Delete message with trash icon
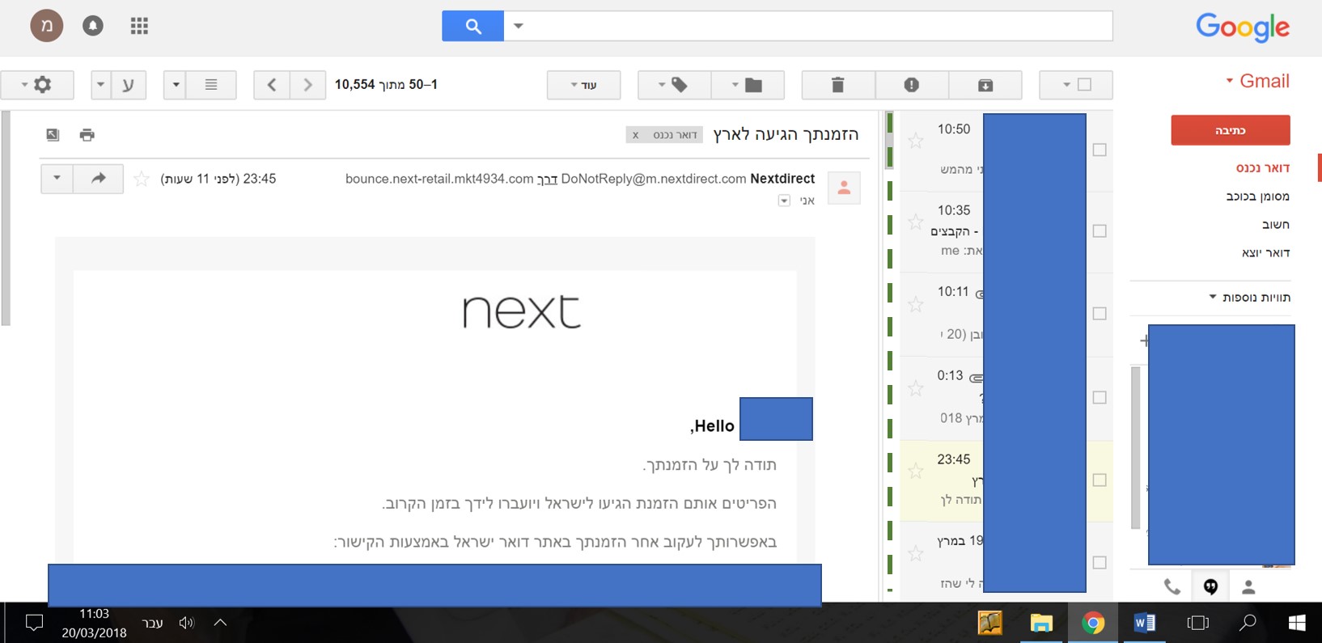 838,84
